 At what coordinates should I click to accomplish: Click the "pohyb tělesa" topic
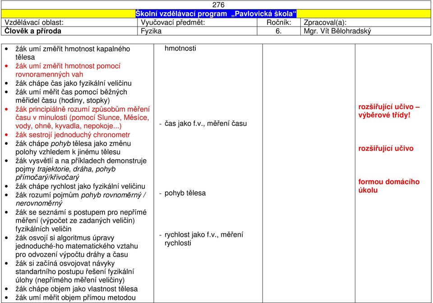185,193
